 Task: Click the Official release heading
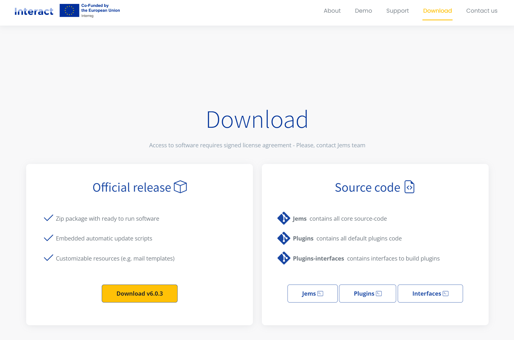click(132, 187)
